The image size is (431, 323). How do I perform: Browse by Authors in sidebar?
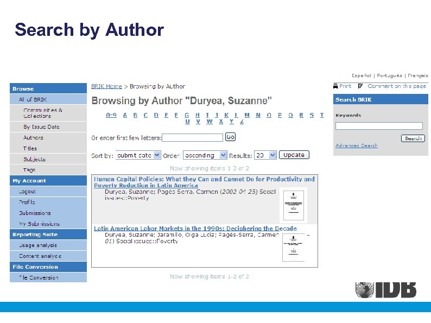pyautogui.click(x=48, y=138)
